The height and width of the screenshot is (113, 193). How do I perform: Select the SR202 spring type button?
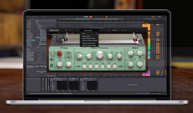(97, 67)
